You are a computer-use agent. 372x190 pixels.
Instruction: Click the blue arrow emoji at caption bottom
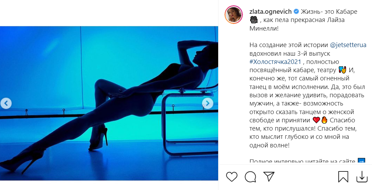[361, 161]
